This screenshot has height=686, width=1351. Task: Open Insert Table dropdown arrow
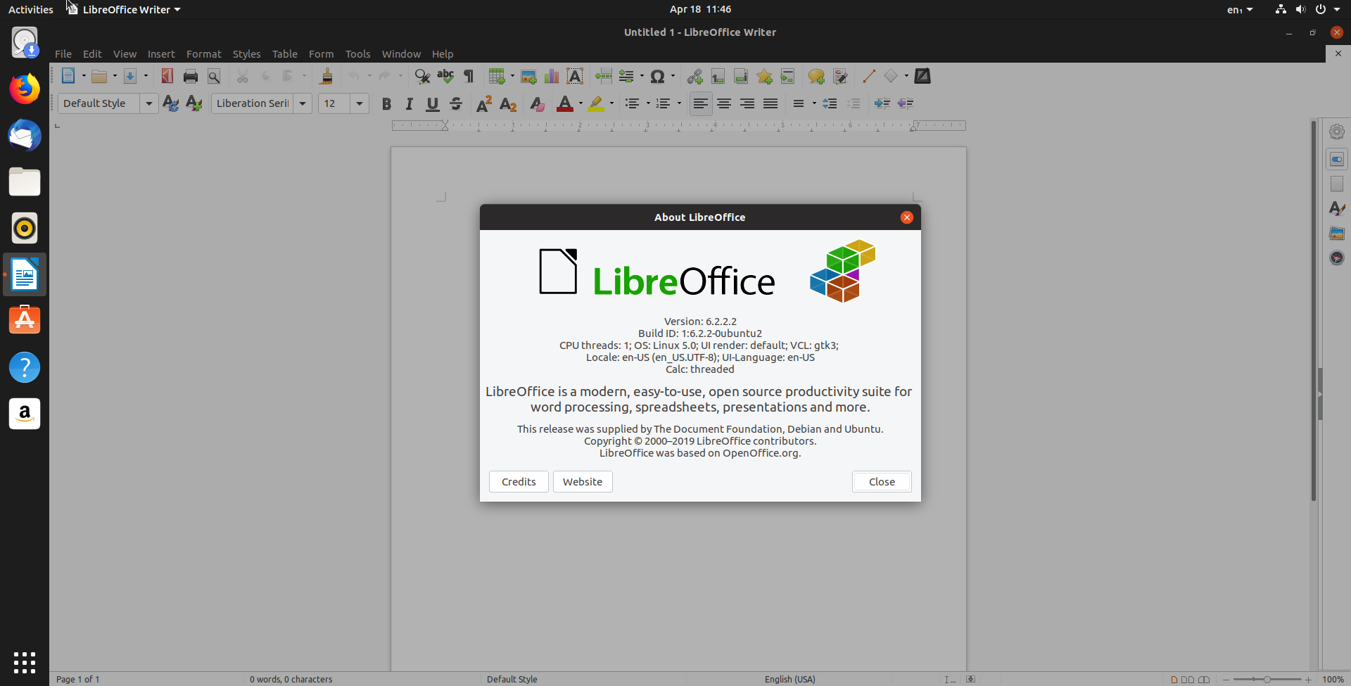tap(512, 76)
